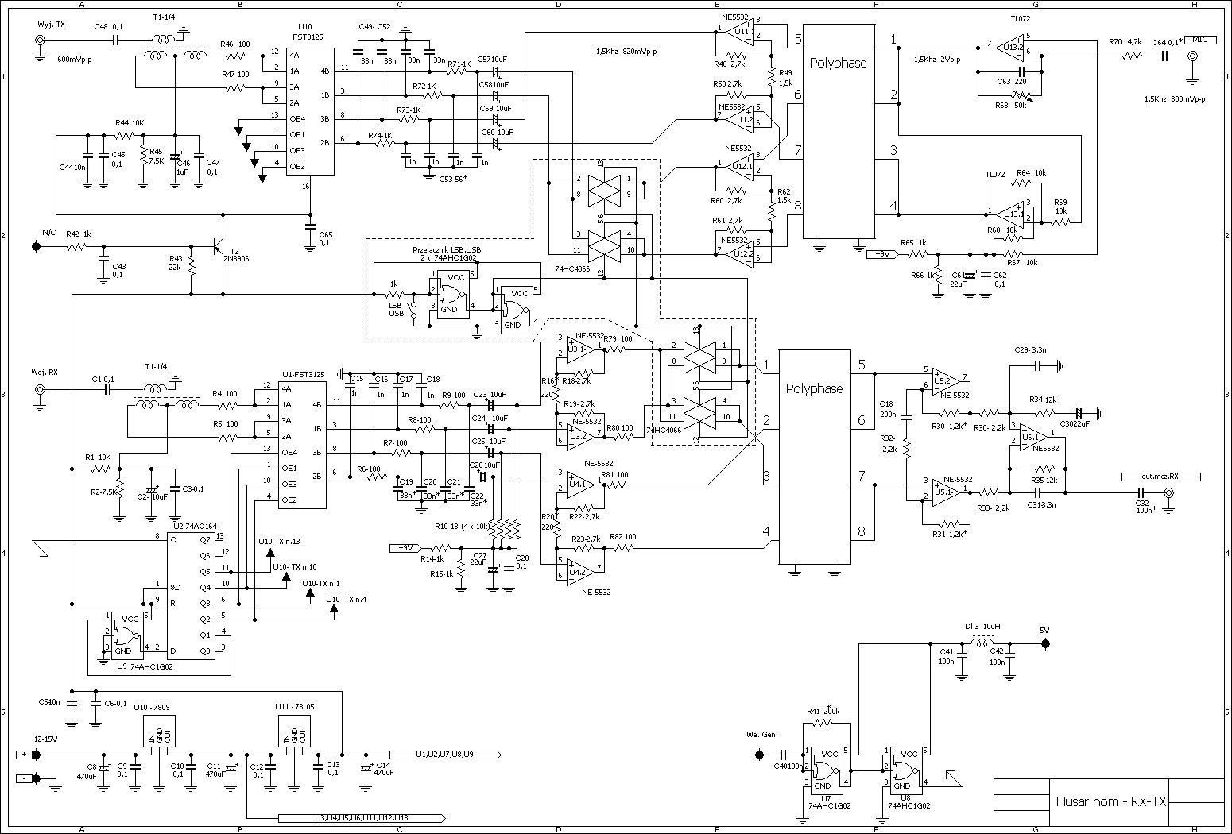The width and height of the screenshot is (1232, 834).
Task: Click the U11-78L05 regulator symbol
Action: pos(294,735)
